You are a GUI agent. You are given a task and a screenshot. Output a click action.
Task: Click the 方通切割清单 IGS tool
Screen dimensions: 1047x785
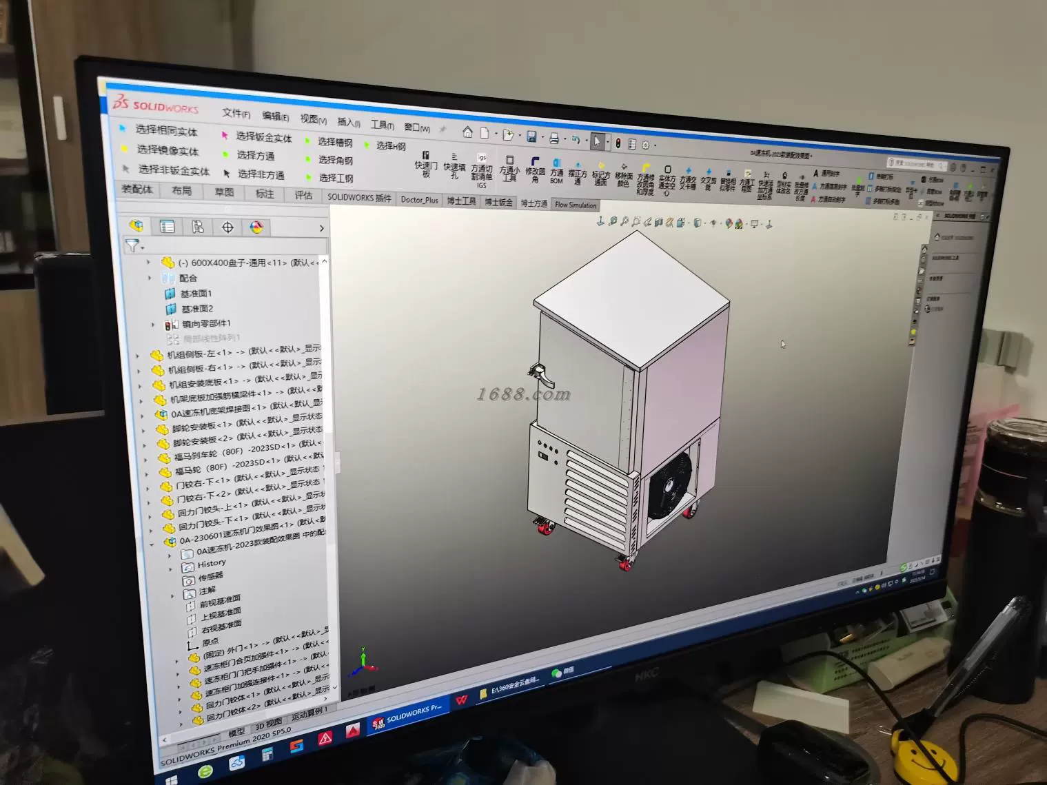click(482, 171)
